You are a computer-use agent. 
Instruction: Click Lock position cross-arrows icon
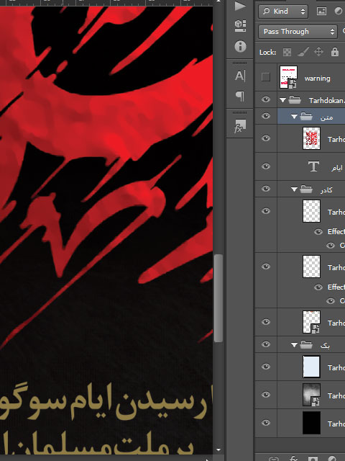[x=318, y=52]
